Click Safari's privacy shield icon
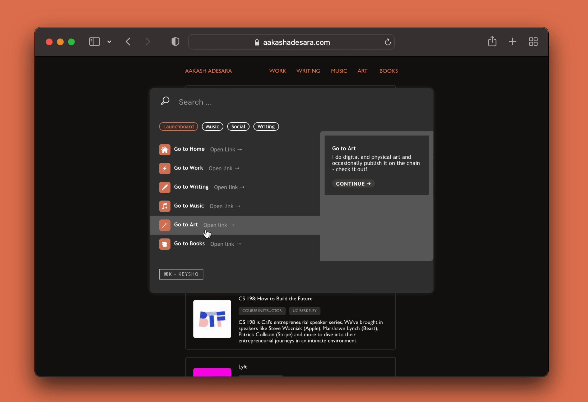This screenshot has height=402, width=588. click(x=175, y=42)
